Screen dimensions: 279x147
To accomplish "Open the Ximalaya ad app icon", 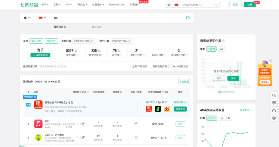I will pyautogui.click(x=38, y=104).
